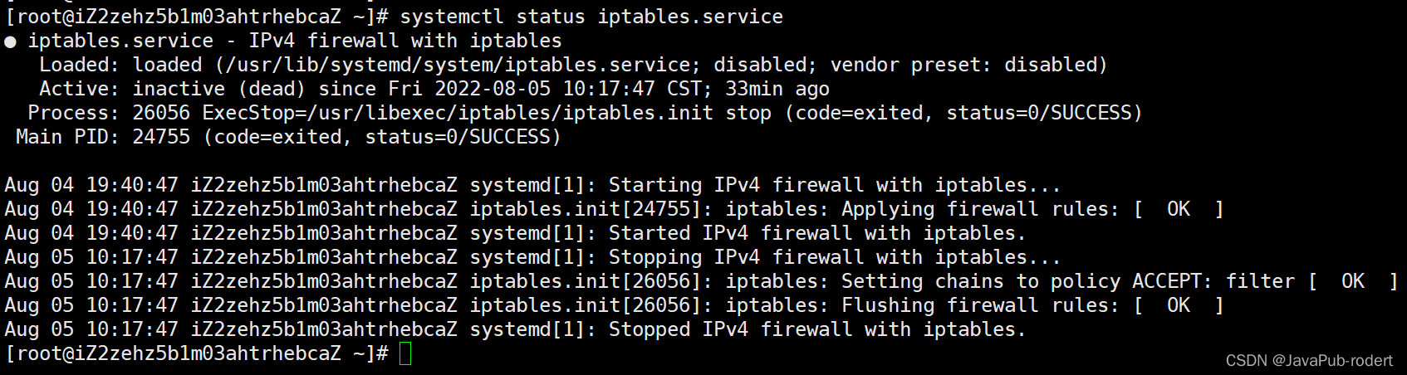Click OK on Flushing firewall rules line

(x=1178, y=305)
